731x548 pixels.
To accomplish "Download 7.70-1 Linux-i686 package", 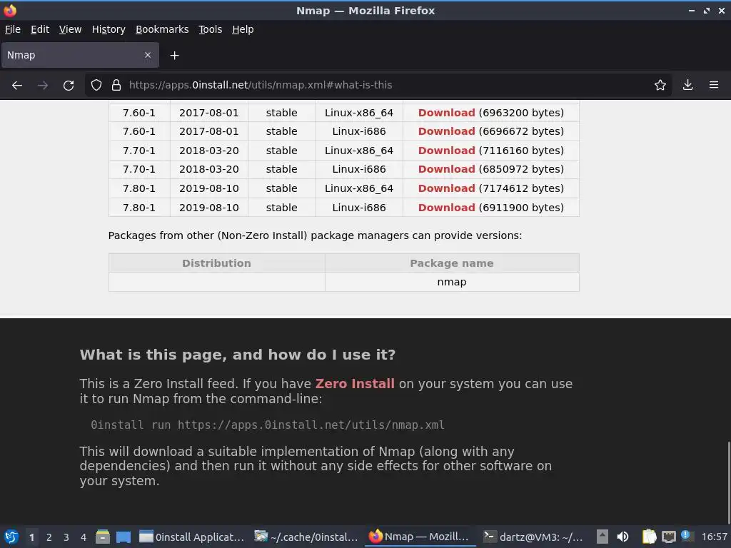I will coord(446,169).
